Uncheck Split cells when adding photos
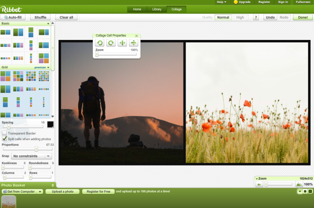 pos(5,138)
